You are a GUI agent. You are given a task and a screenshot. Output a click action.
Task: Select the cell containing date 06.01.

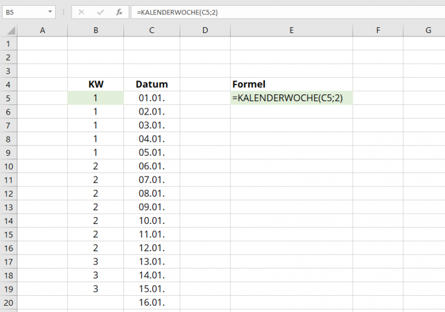[151, 166]
